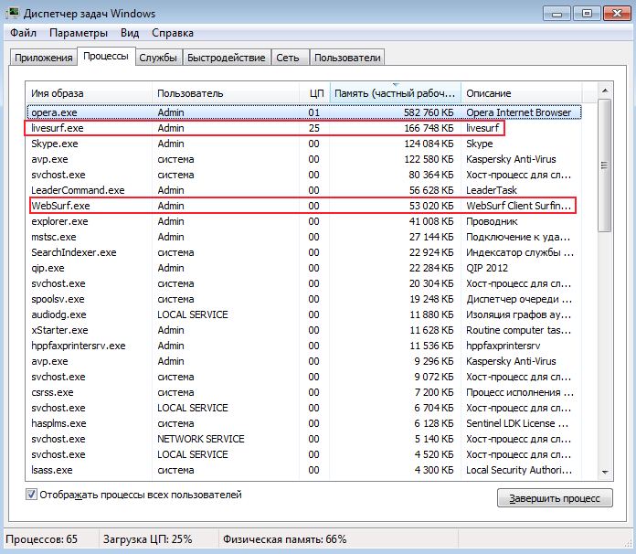The width and height of the screenshot is (636, 554).
Task: Click the 166 748 КБ memory value
Action: pyautogui.click(x=429, y=128)
